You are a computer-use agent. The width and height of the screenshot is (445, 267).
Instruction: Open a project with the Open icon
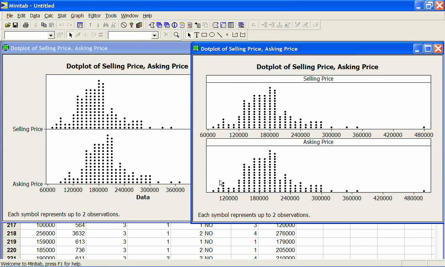[x=8, y=25]
